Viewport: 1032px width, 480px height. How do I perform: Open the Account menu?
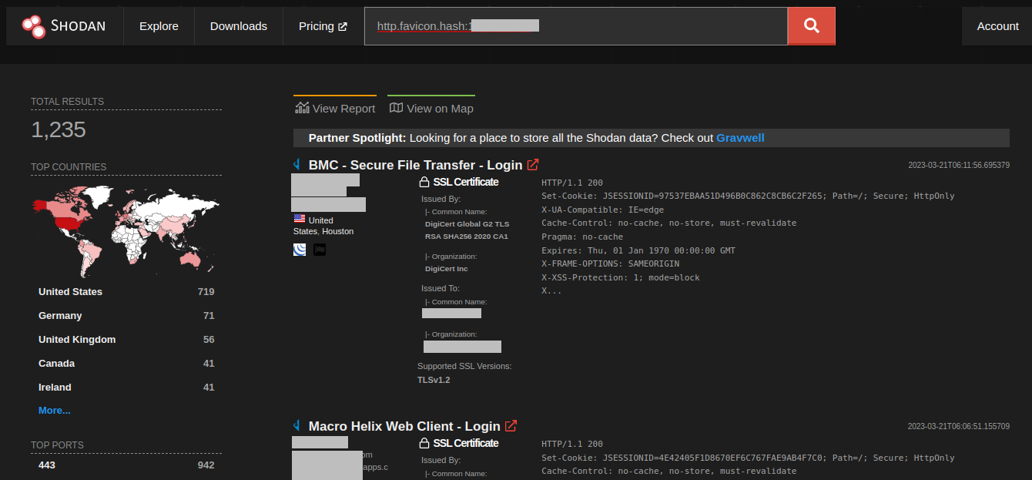click(x=997, y=26)
